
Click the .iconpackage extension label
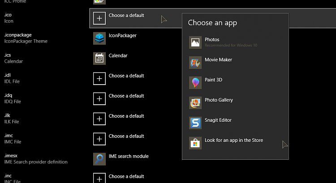click(18, 35)
